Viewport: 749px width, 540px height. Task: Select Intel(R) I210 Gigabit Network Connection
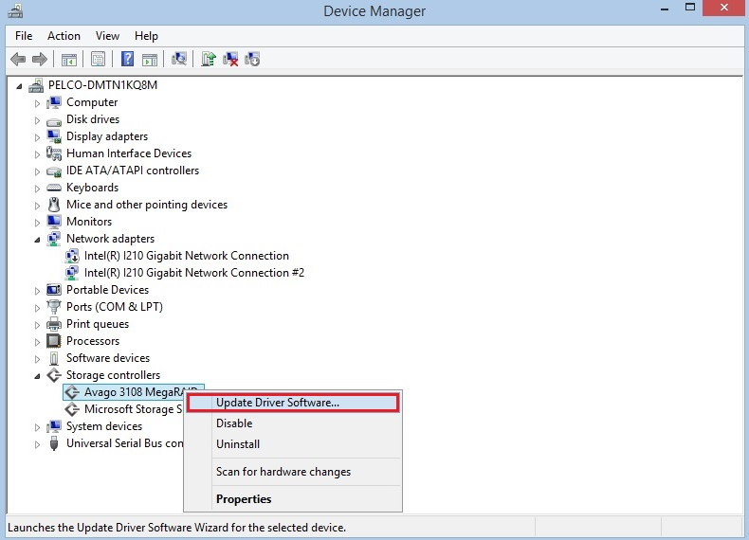tap(186, 256)
